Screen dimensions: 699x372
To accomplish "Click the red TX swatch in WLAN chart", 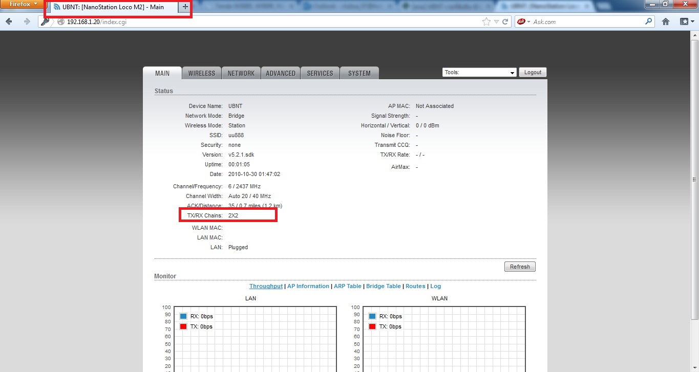I will [372, 326].
